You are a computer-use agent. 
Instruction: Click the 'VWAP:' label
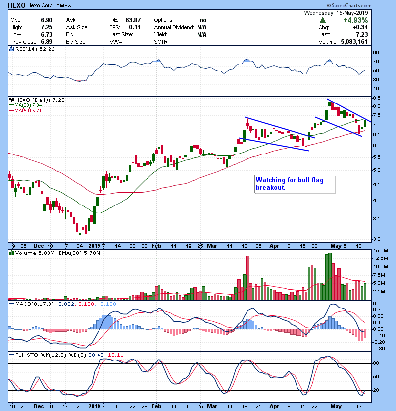coord(118,42)
